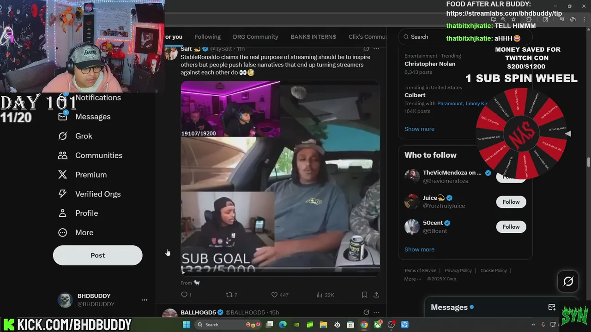Open BHDBUDDY account options ellipsis
This screenshot has width=591, height=332.
(144, 300)
